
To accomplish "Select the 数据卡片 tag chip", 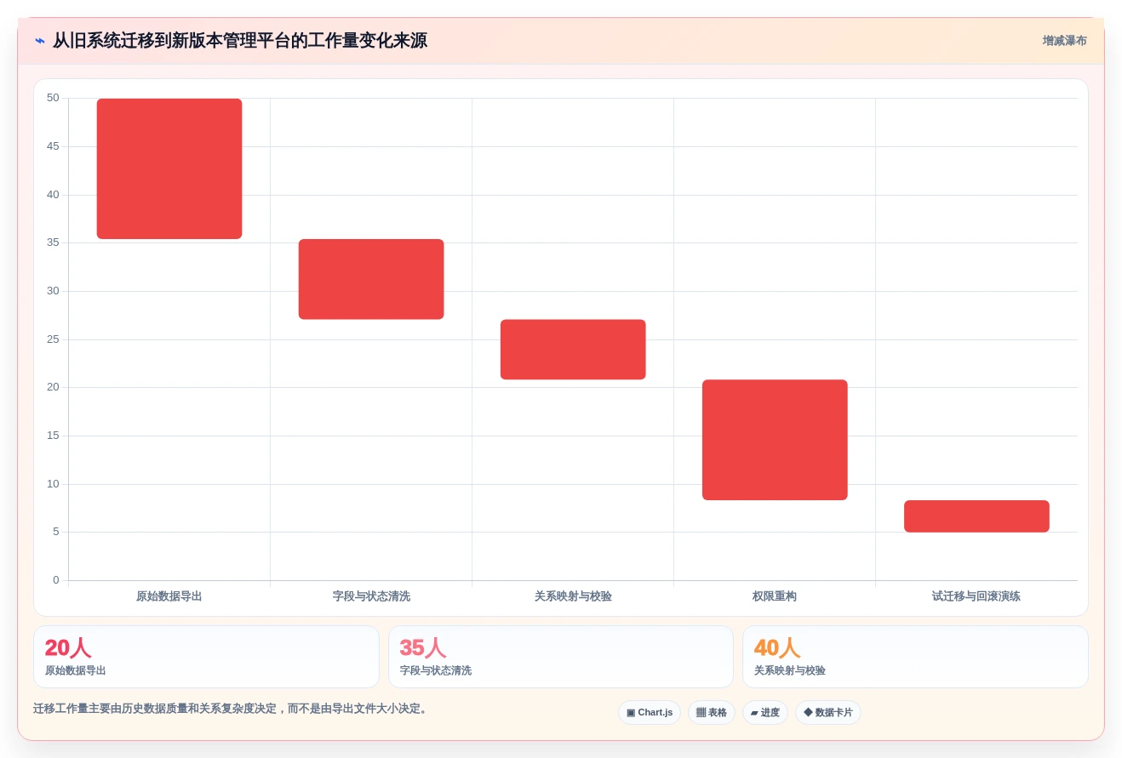I will coord(828,712).
